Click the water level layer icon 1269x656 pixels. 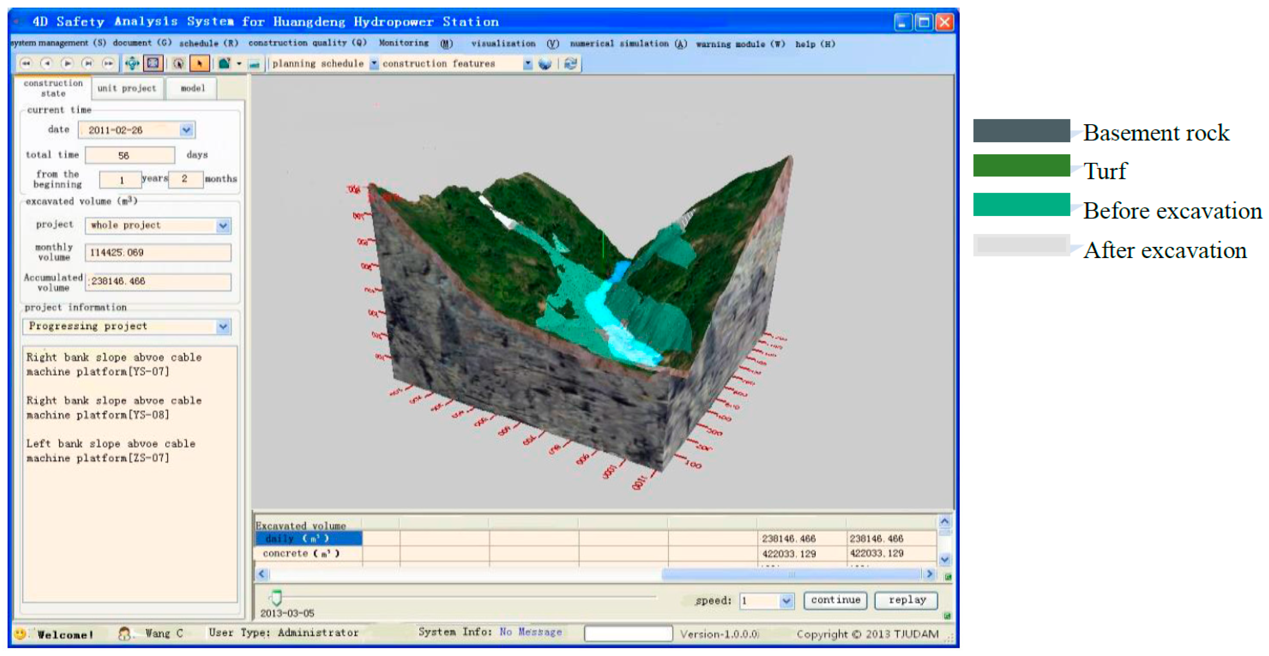[254, 64]
